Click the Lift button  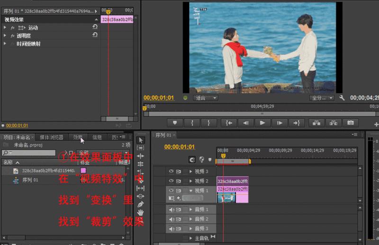pos(316,123)
